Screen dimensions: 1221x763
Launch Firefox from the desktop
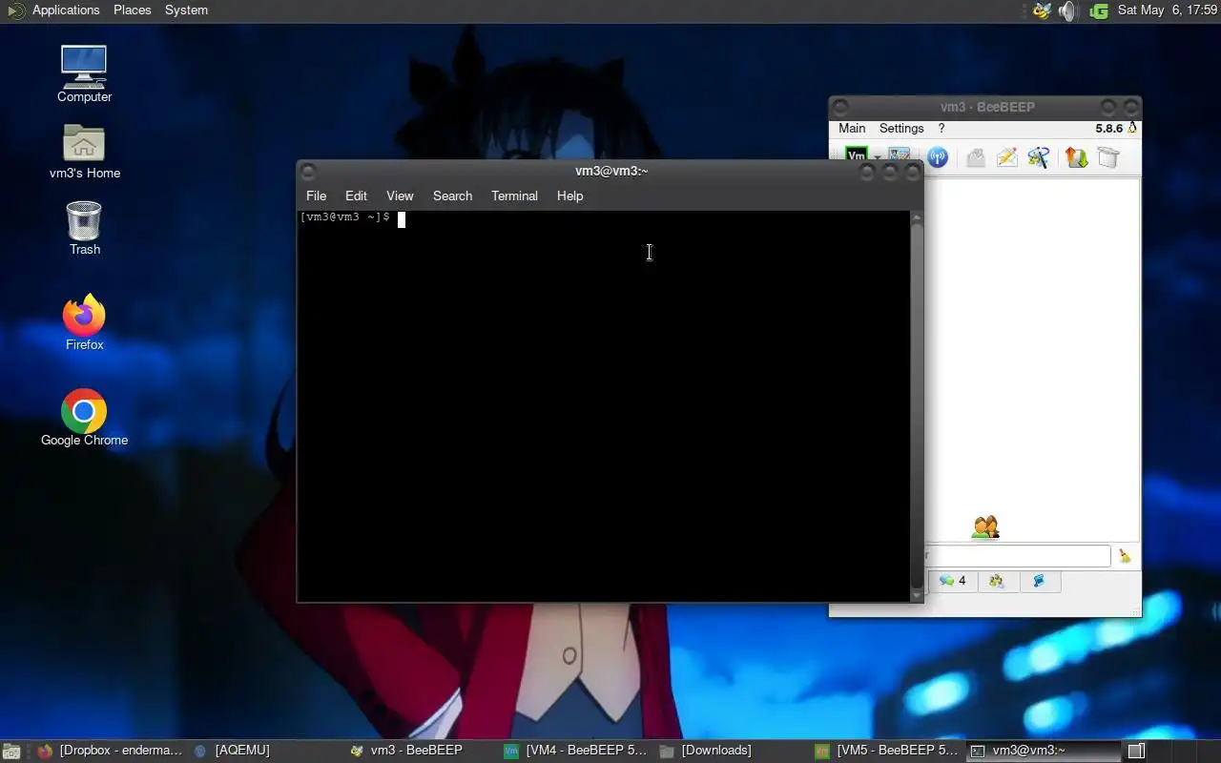pyautogui.click(x=84, y=322)
